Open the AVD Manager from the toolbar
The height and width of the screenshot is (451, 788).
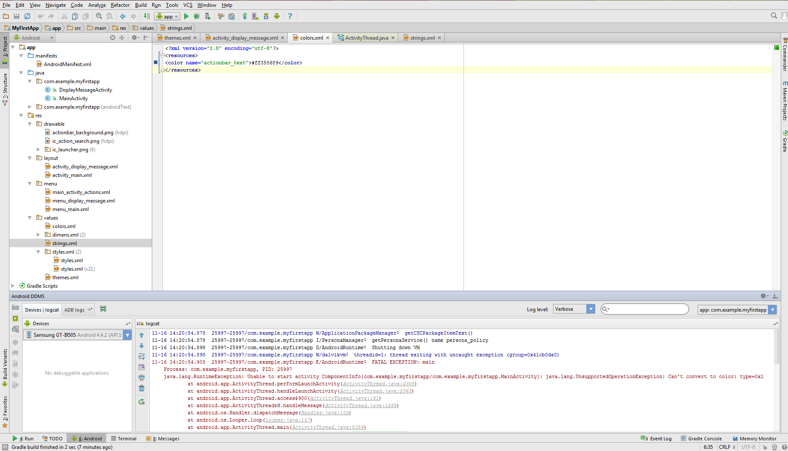coord(255,16)
